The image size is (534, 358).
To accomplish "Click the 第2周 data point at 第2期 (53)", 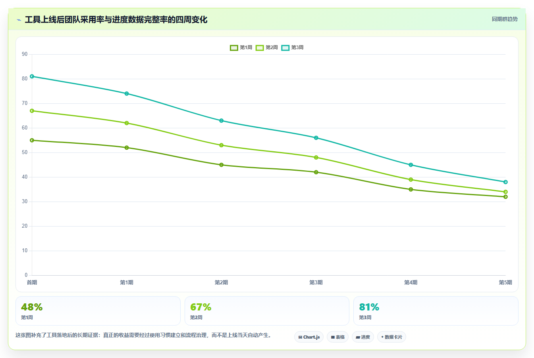I will point(221,145).
